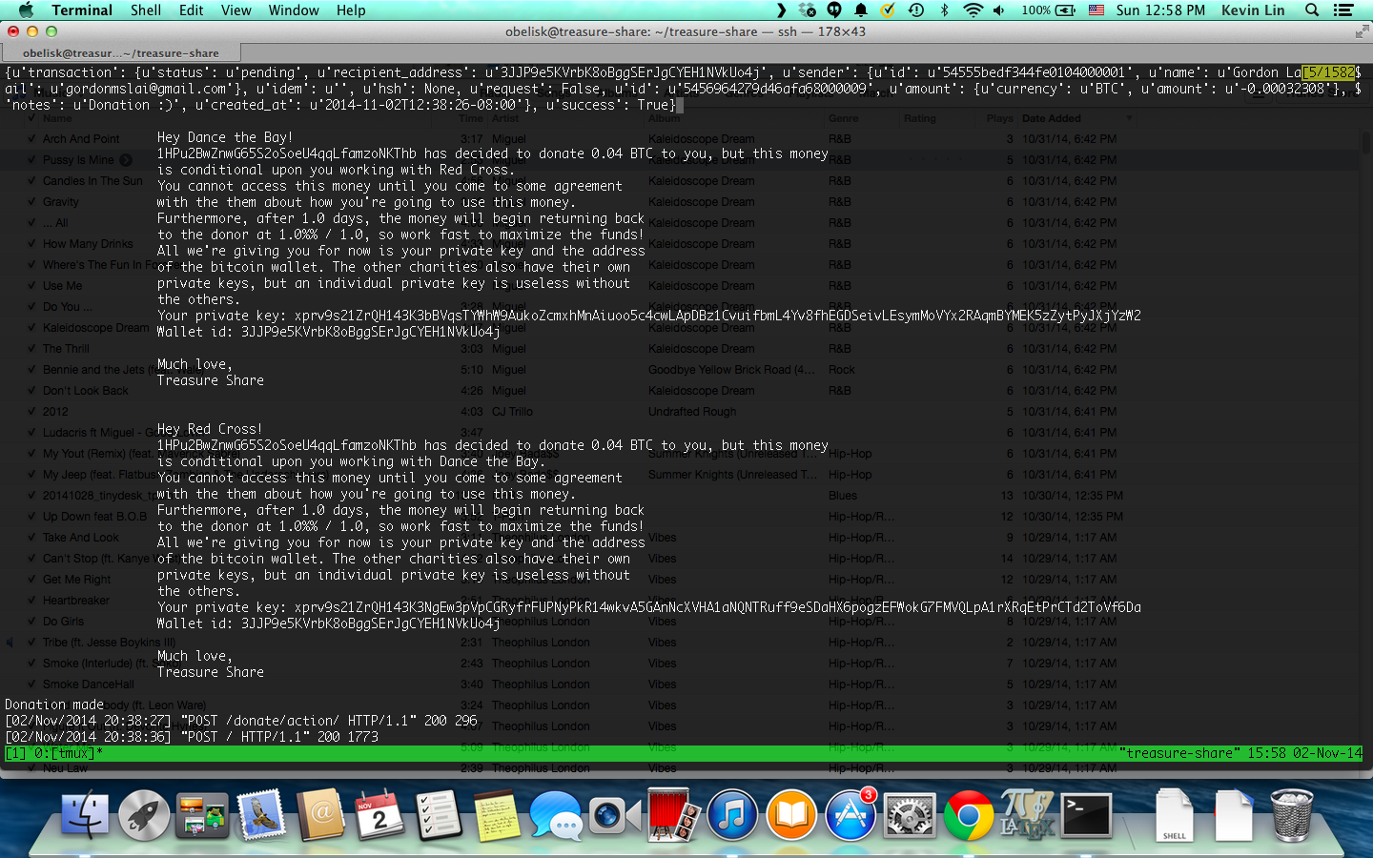Image resolution: width=1373 pixels, height=858 pixels.
Task: Open the SHELL file in Dock
Action: click(x=1174, y=816)
